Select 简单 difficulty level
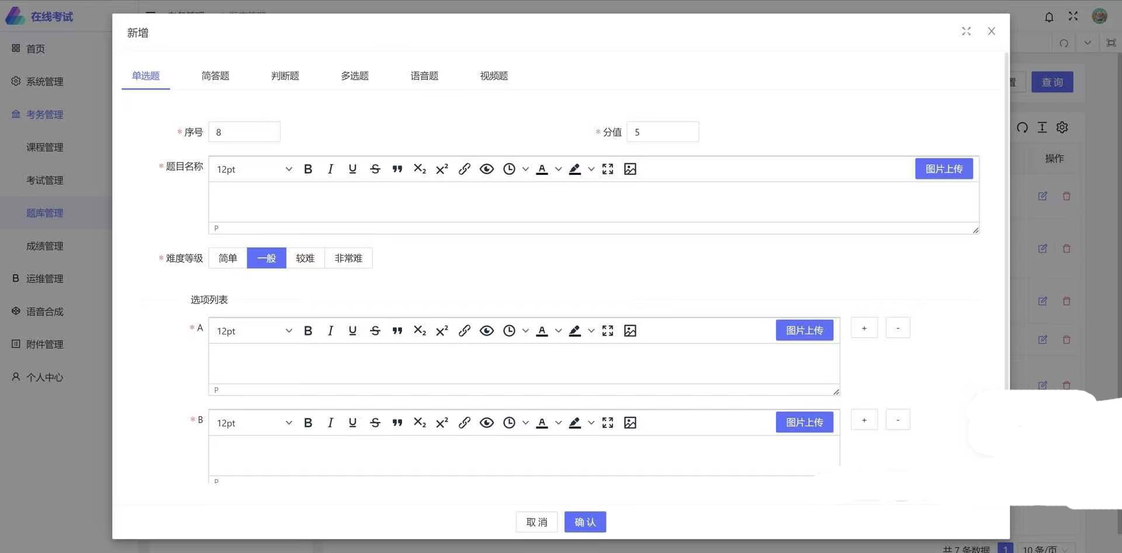This screenshot has width=1122, height=553. pos(227,258)
